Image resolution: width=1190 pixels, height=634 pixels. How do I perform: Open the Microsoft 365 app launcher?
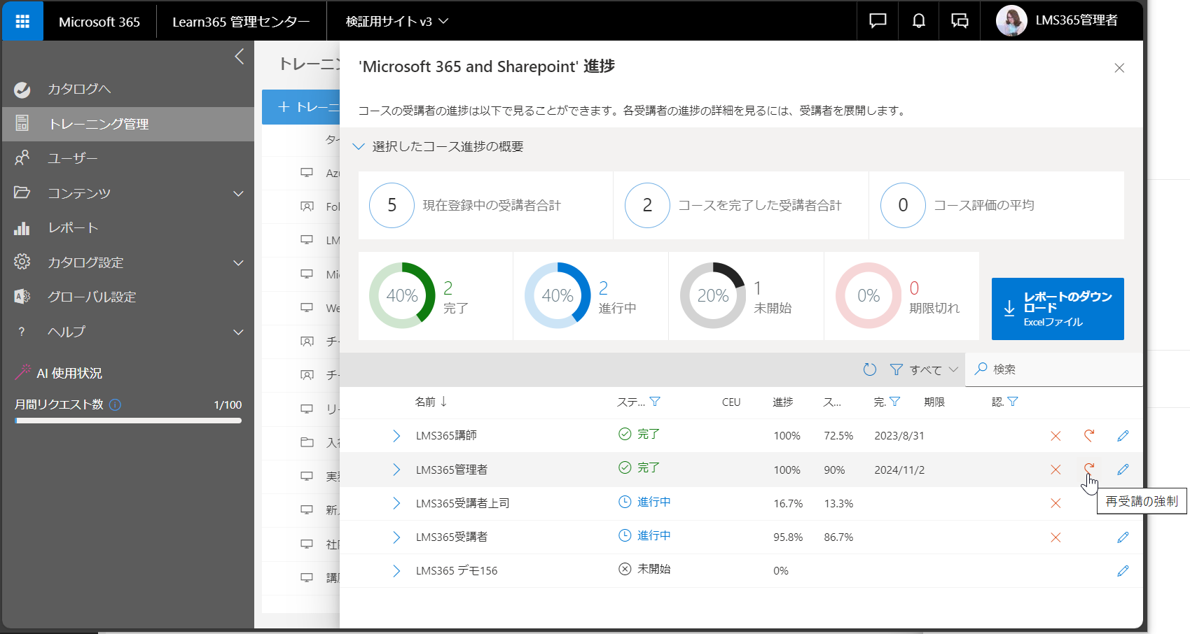click(22, 21)
